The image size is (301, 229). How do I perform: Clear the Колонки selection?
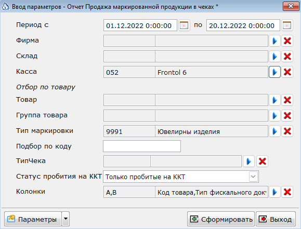287,192
